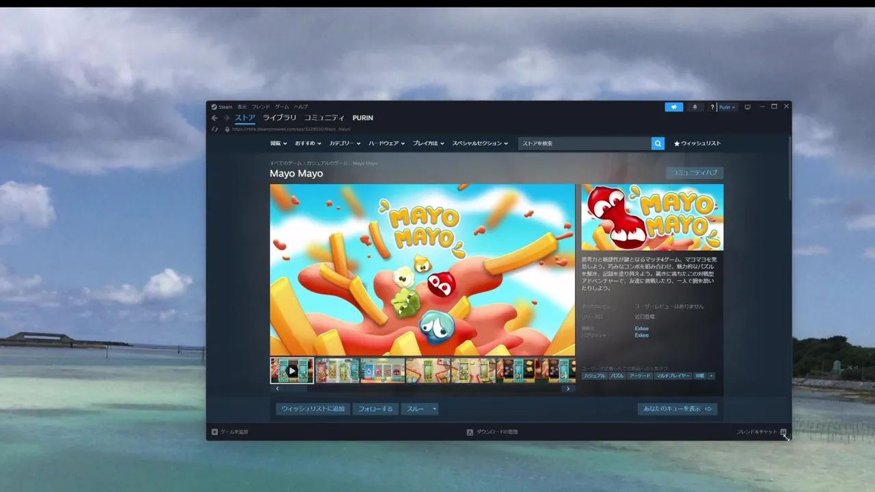Viewport: 875px width, 492px height.
Task: Open the Steam menu
Action: 222,107
